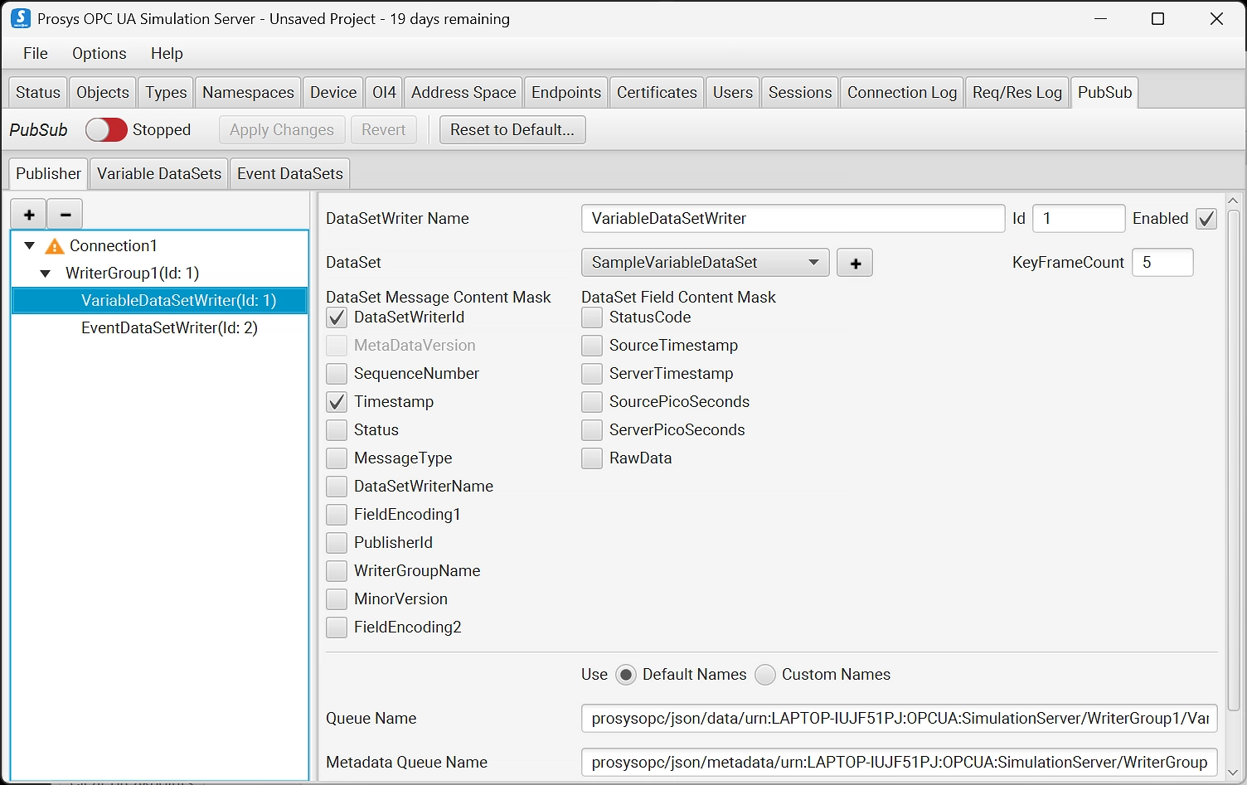
Task: Click the minus button to remove item
Action: (66, 215)
